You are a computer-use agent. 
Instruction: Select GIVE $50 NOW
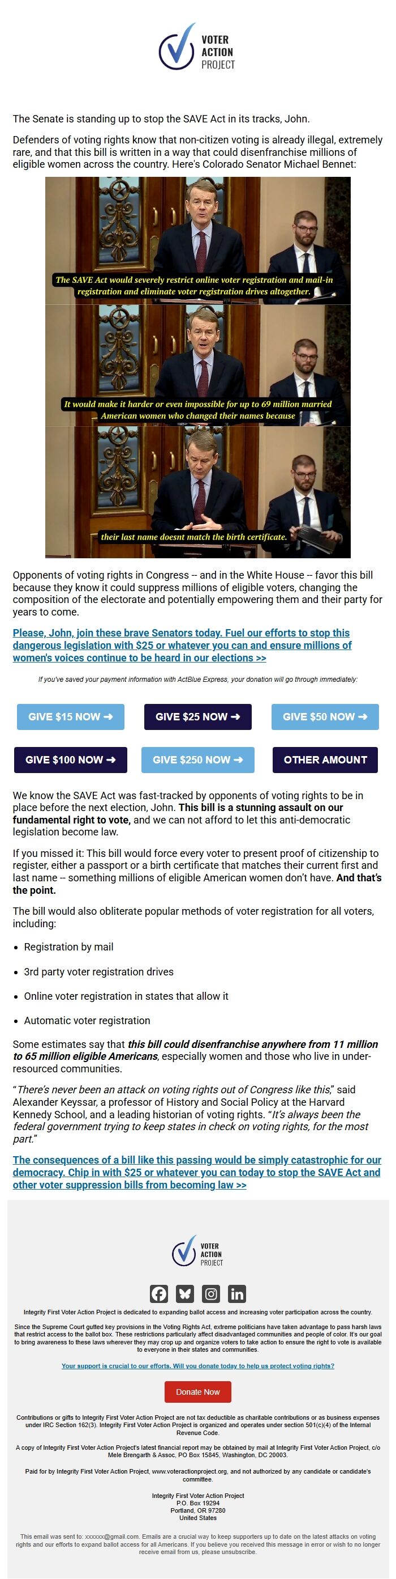coord(325,716)
